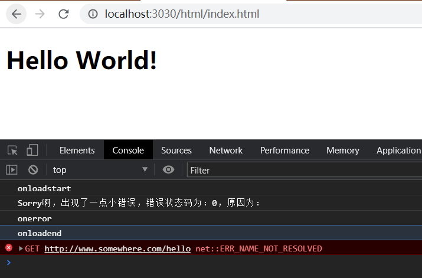Viewport: 422px width, 278px height.
Task: Click the console prompt line
Action: [x=211, y=263]
